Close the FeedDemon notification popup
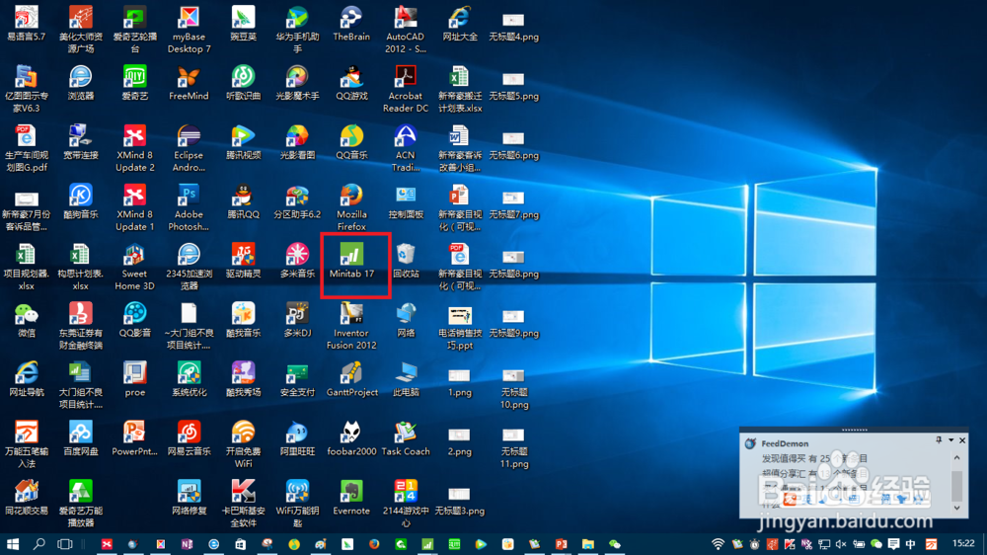This screenshot has width=987, height=555. point(961,440)
